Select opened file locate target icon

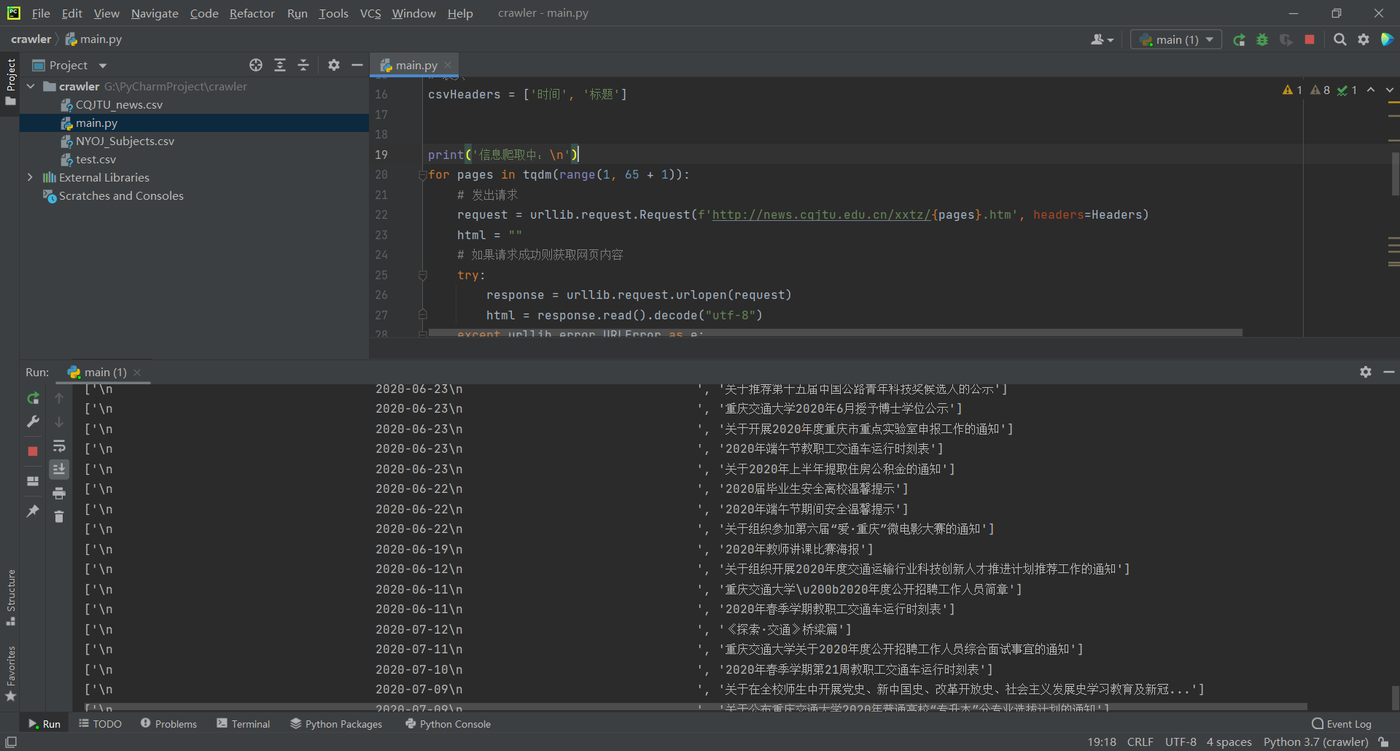256,66
